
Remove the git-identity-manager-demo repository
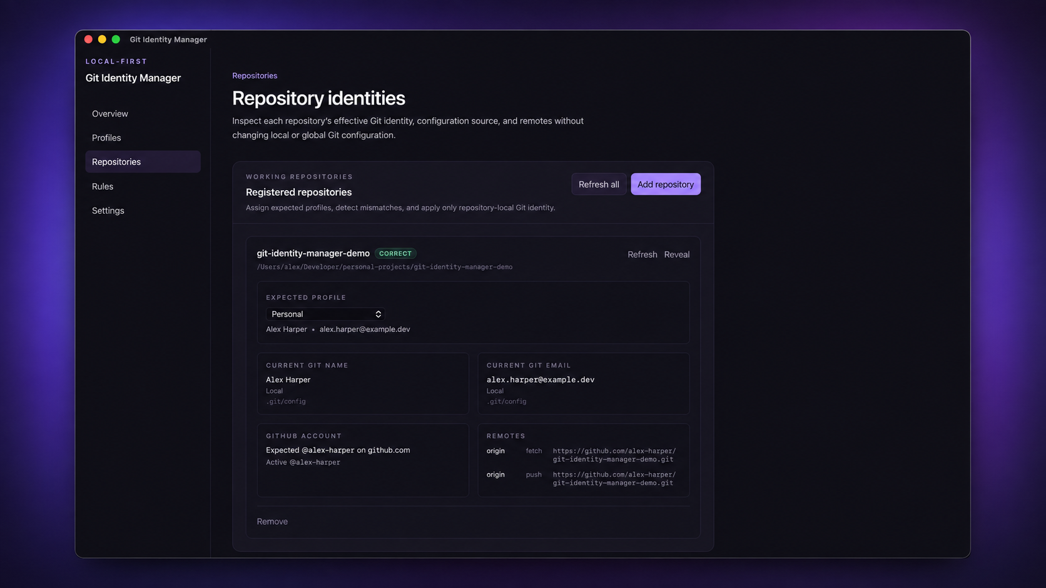tap(272, 522)
